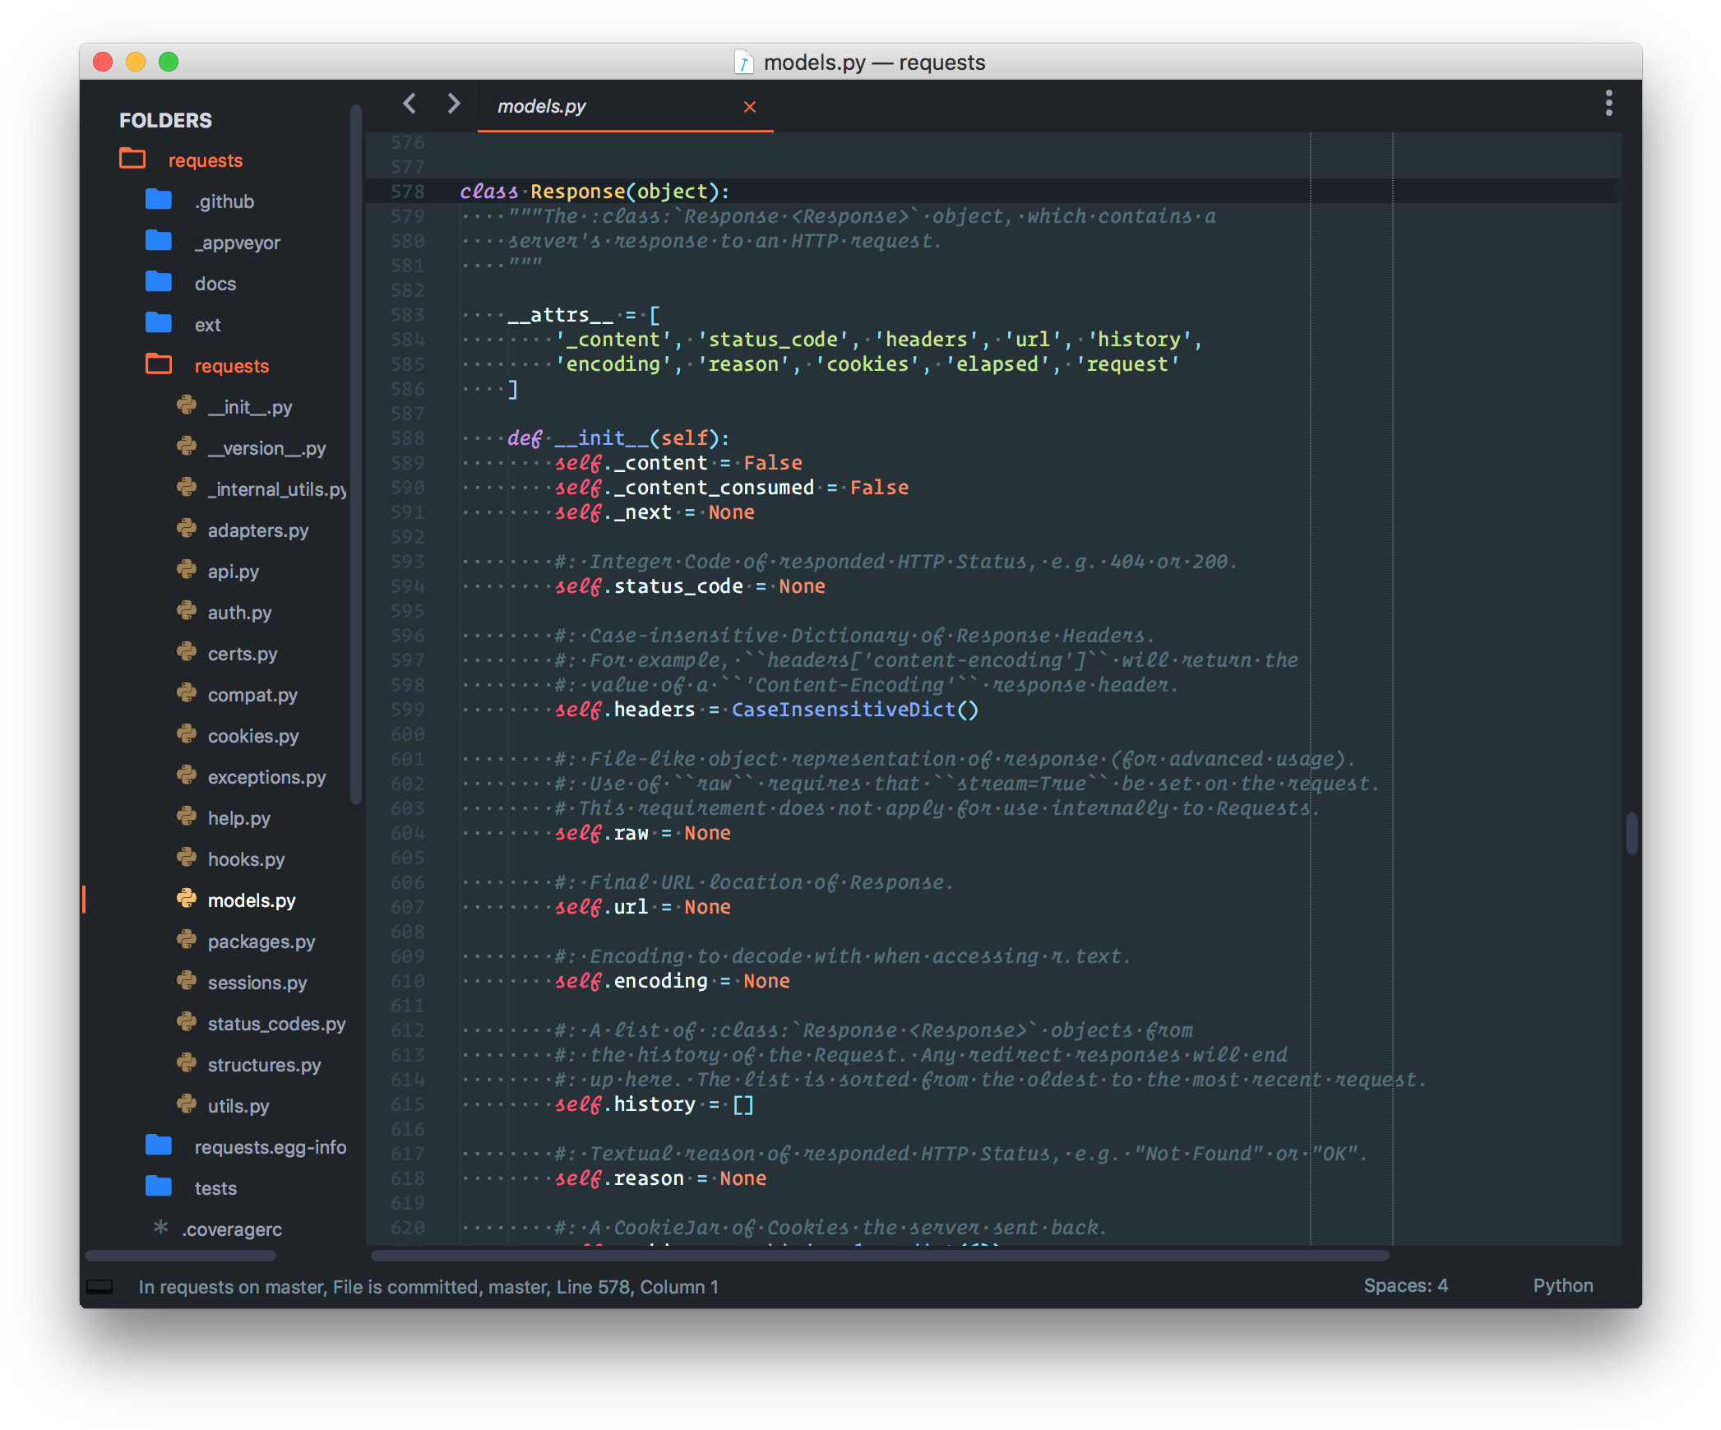Expand the requests.egg-info folder

[271, 1147]
